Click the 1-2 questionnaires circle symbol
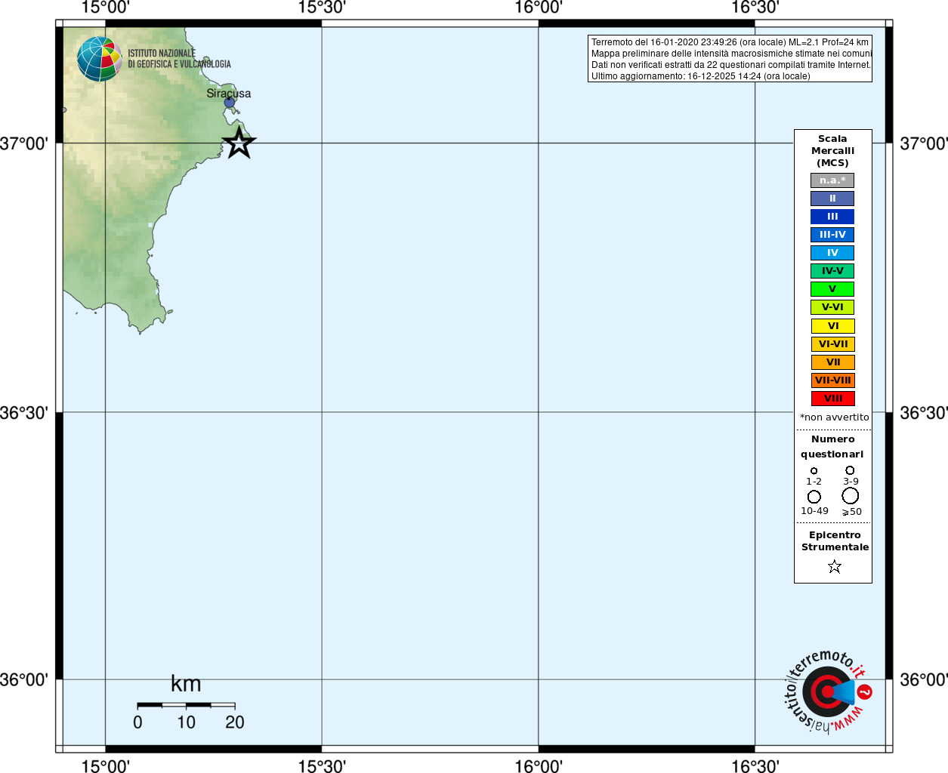This screenshot has height=773, width=948. (x=814, y=470)
